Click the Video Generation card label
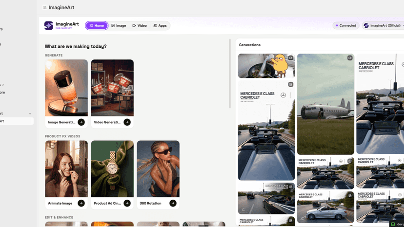The image size is (404, 227). (x=107, y=122)
